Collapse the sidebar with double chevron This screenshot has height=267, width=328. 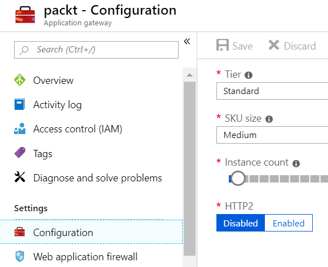pyautogui.click(x=187, y=41)
